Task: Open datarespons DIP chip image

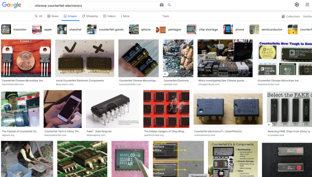Action: point(113,109)
